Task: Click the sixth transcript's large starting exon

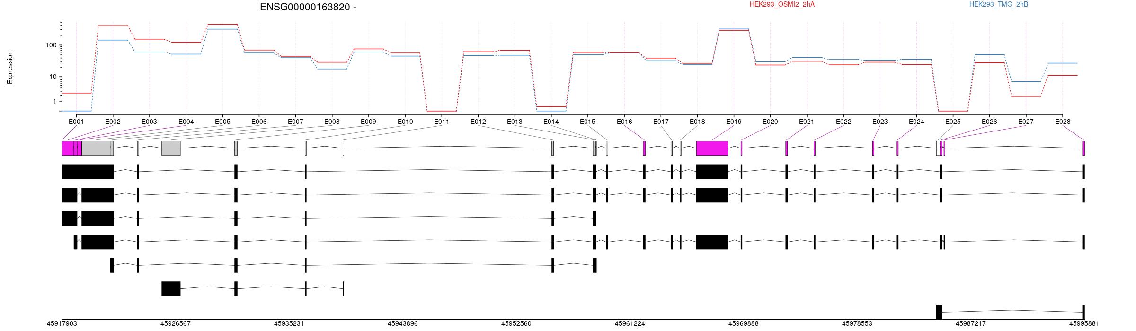Action: [171, 289]
